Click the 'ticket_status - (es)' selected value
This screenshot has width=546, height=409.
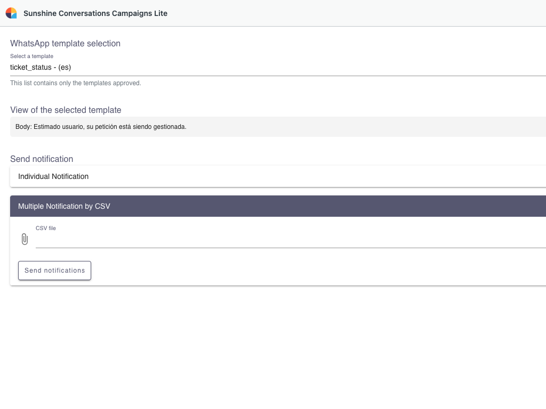(41, 68)
